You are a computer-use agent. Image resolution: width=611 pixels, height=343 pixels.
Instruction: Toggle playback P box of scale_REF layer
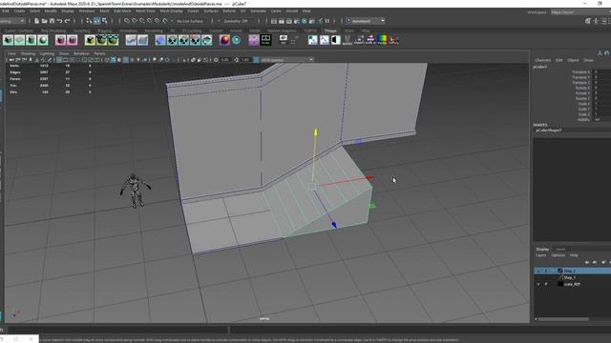[546, 284]
